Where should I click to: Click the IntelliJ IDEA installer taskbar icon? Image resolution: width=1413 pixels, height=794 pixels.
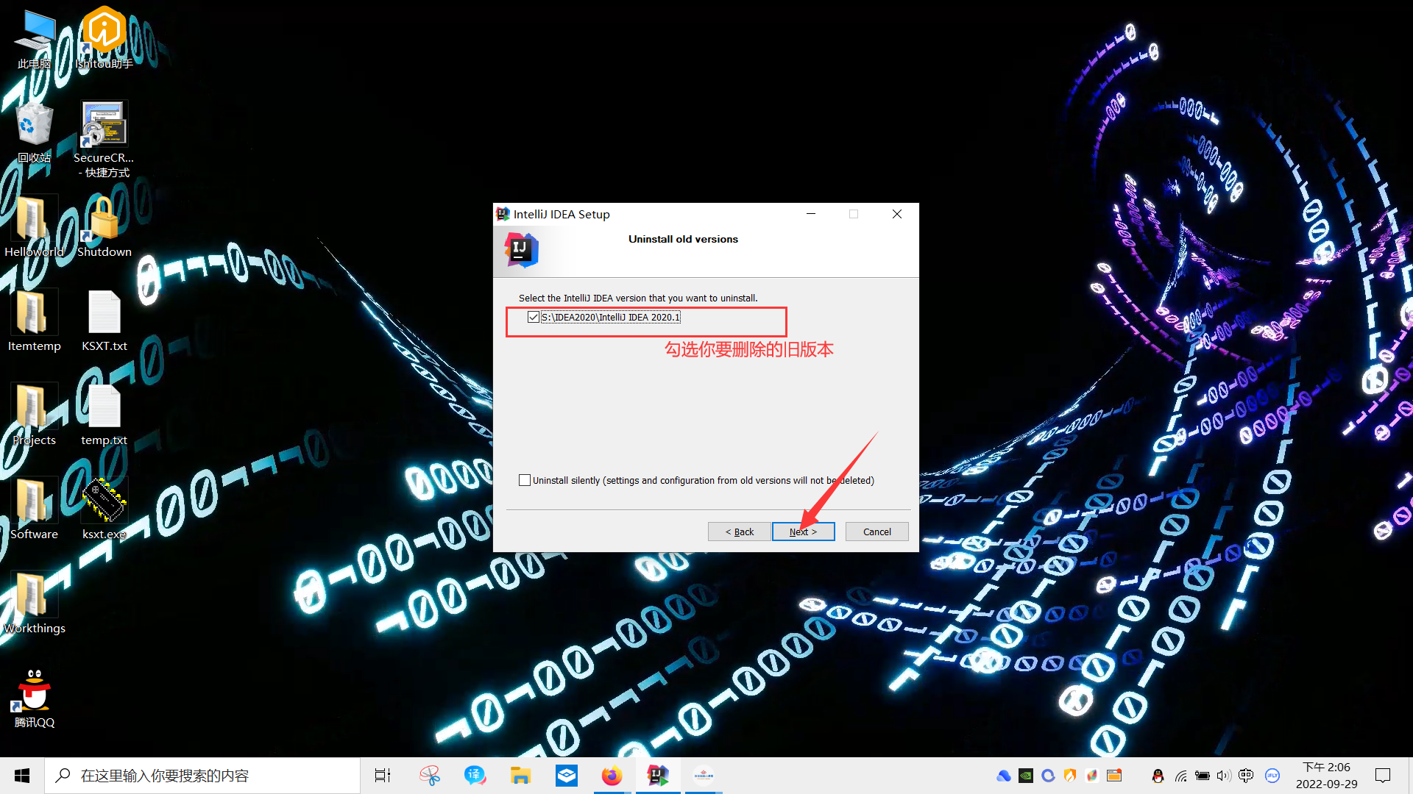pos(657,776)
